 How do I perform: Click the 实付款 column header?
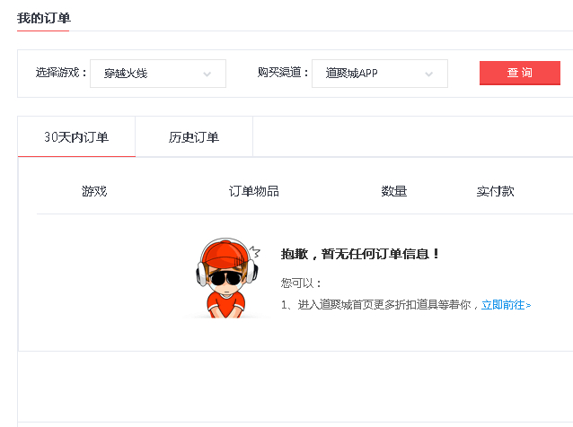(495, 191)
